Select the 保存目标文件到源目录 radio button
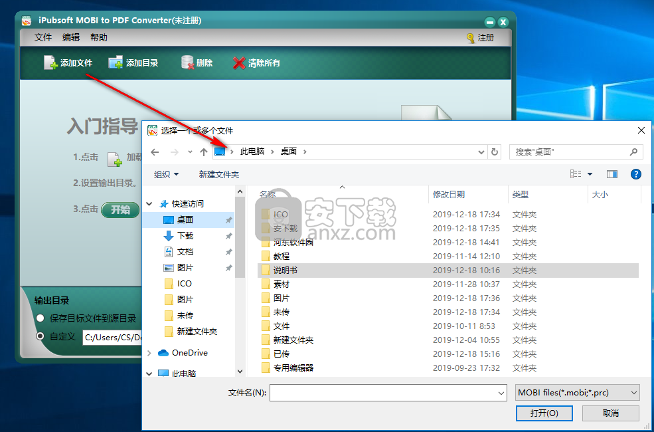Screen dimensions: 654x432 point(40,318)
